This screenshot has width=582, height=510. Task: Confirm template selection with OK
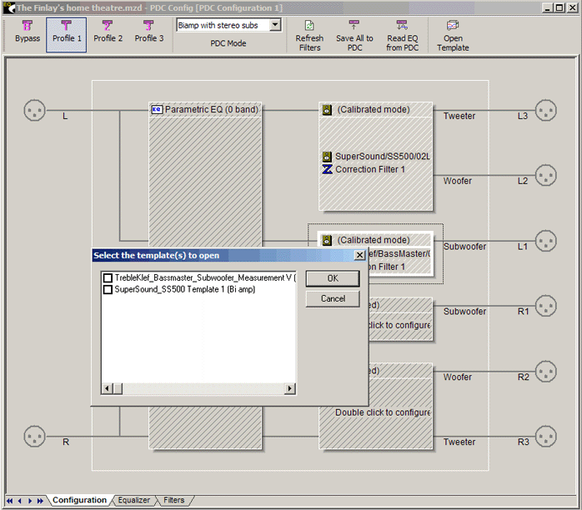coord(333,278)
